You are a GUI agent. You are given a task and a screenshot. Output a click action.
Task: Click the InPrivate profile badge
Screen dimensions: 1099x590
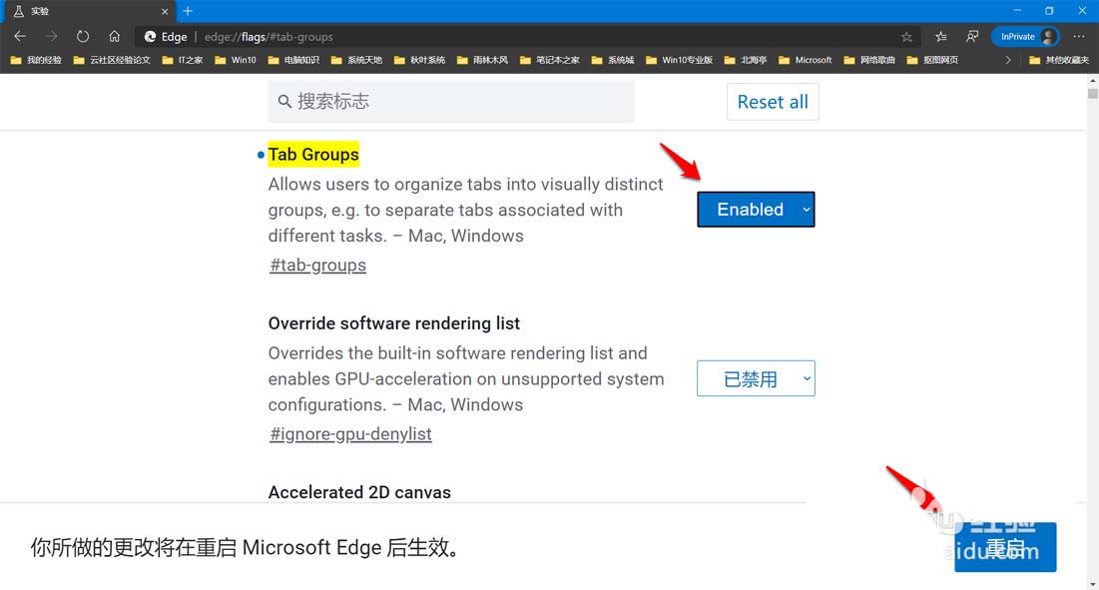[x=1025, y=36]
